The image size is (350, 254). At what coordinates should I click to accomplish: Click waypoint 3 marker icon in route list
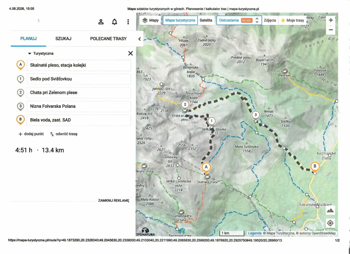[x=21, y=107]
